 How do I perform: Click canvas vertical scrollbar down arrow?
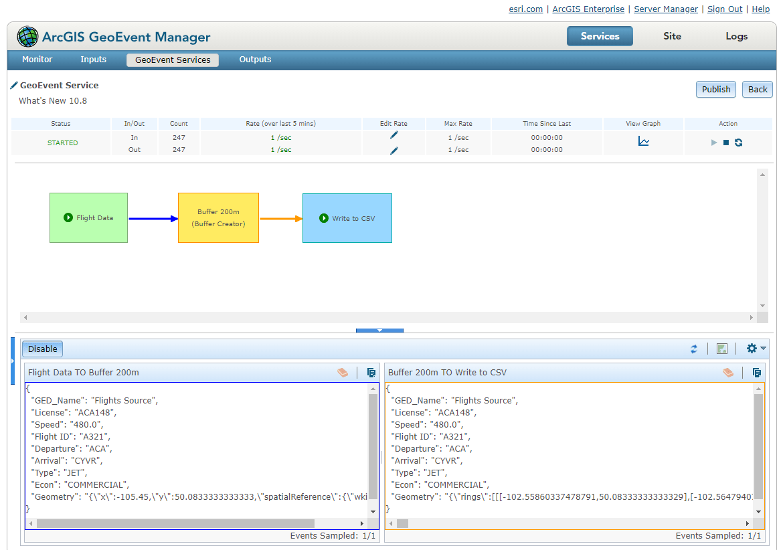pyautogui.click(x=762, y=306)
